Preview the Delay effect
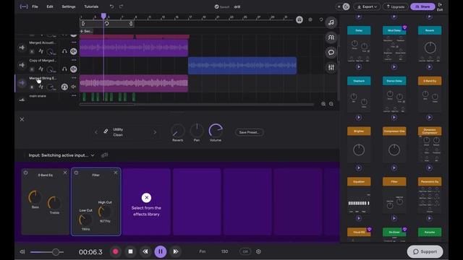 click(359, 67)
